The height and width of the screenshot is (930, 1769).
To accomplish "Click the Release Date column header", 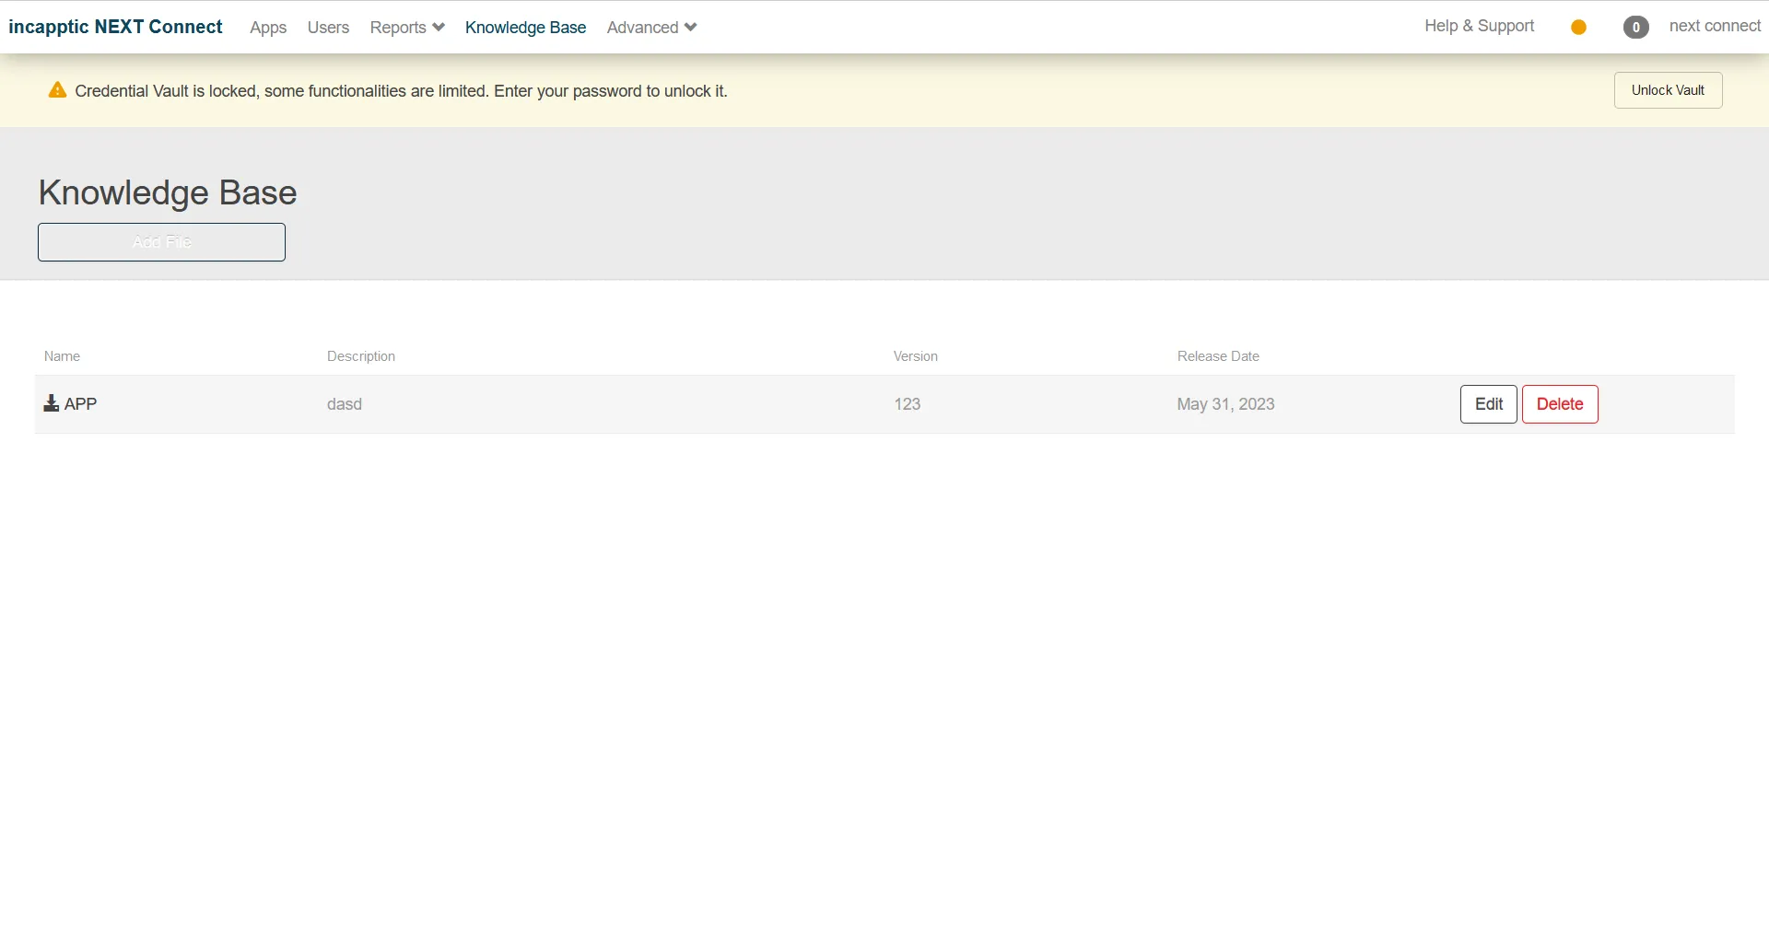I will tap(1218, 356).
